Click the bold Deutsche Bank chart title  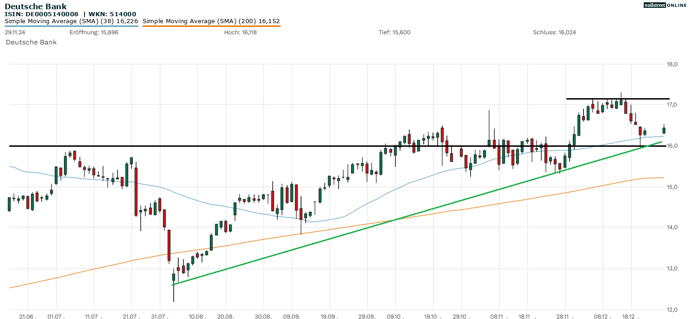(36, 6)
